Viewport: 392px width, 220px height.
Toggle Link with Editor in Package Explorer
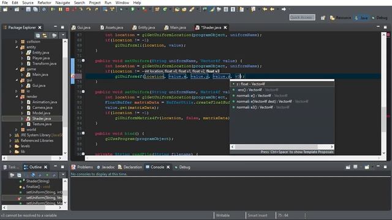[45, 35]
